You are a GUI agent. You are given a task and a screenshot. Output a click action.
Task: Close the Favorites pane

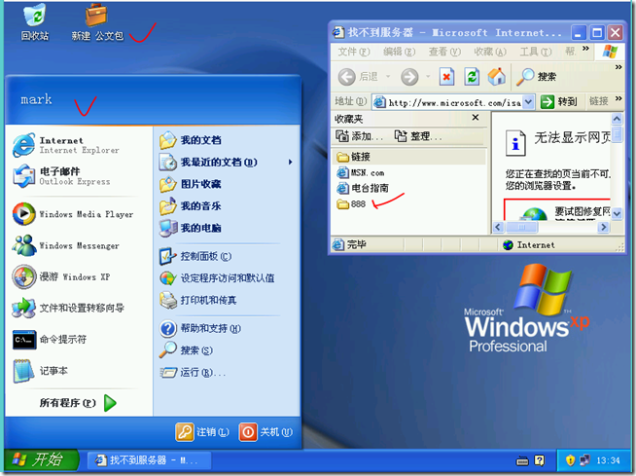click(x=476, y=118)
